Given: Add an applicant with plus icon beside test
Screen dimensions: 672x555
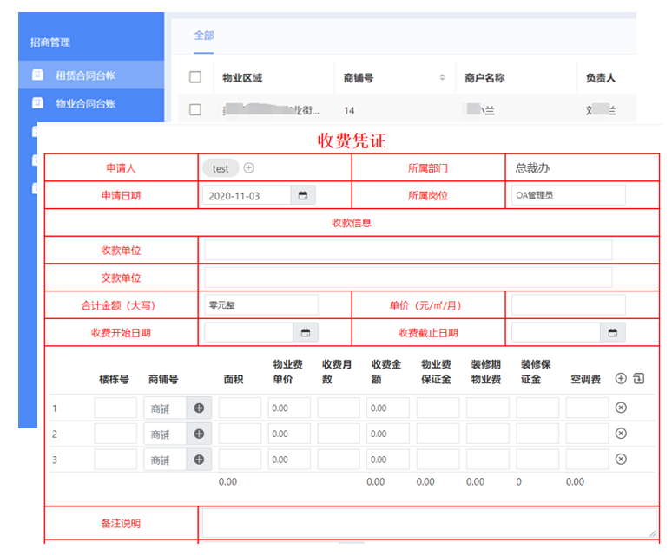Looking at the screenshot, I should [x=248, y=167].
